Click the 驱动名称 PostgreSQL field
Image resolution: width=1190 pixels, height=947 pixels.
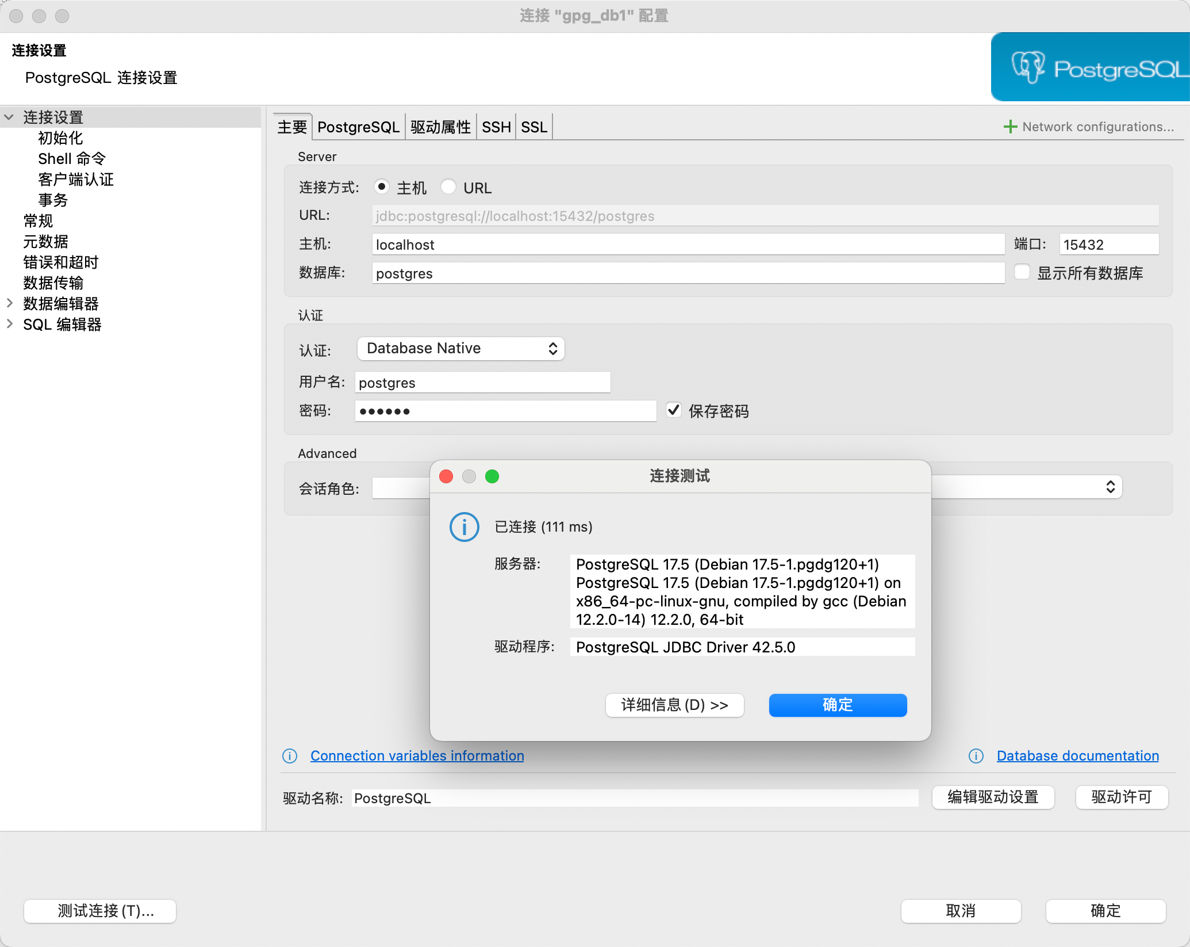pos(635,798)
